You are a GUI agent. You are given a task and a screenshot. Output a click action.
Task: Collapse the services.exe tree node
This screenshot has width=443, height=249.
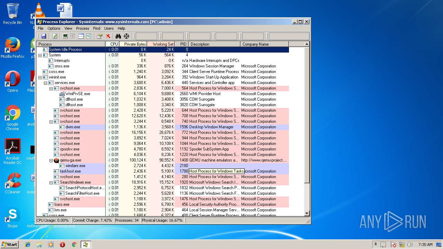[x=45, y=83]
